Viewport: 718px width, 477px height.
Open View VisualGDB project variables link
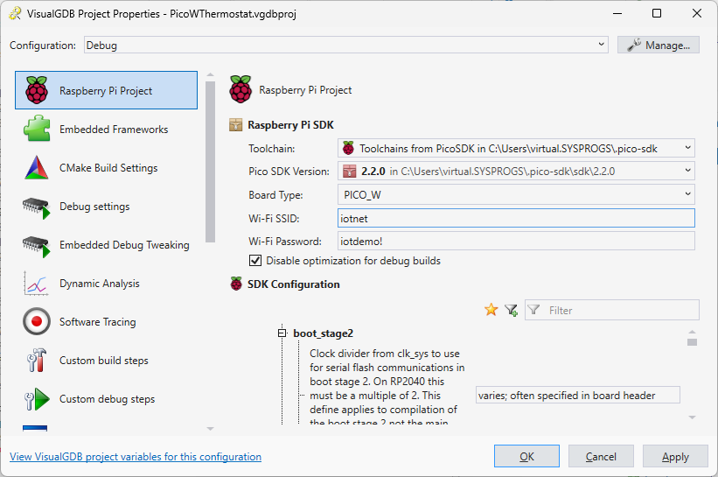[135, 457]
